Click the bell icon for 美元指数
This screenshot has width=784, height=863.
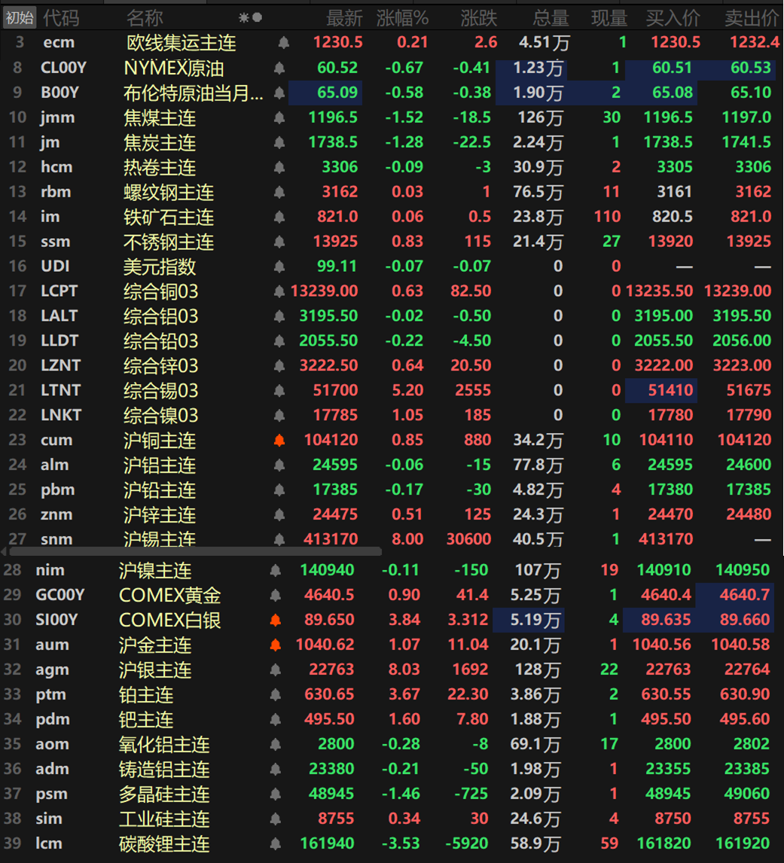click(x=279, y=267)
